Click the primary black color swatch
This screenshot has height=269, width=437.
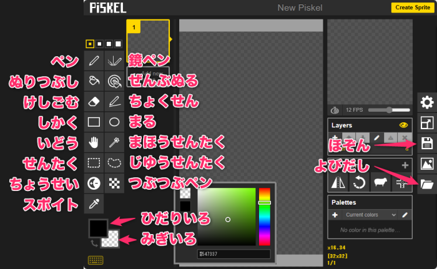click(x=97, y=228)
